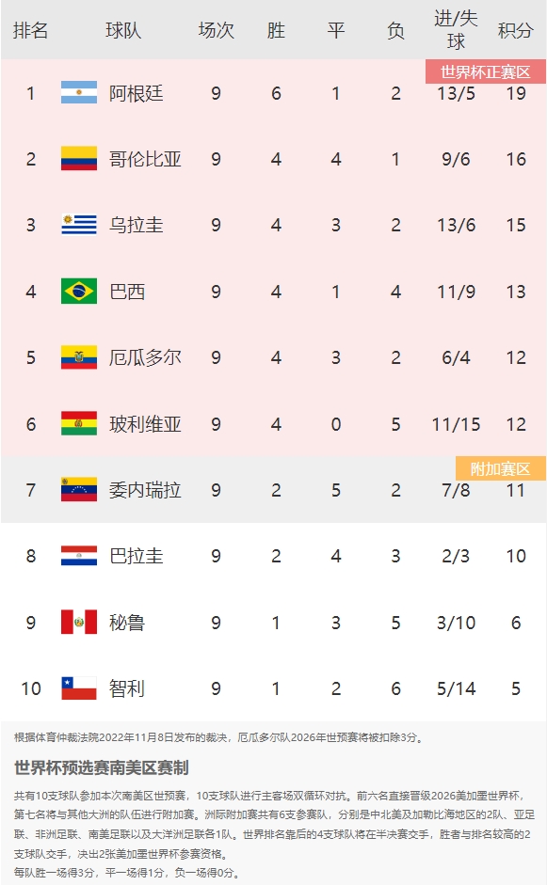547x885 pixels.
Task: Click the Venezuela flag icon
Action: tap(79, 489)
